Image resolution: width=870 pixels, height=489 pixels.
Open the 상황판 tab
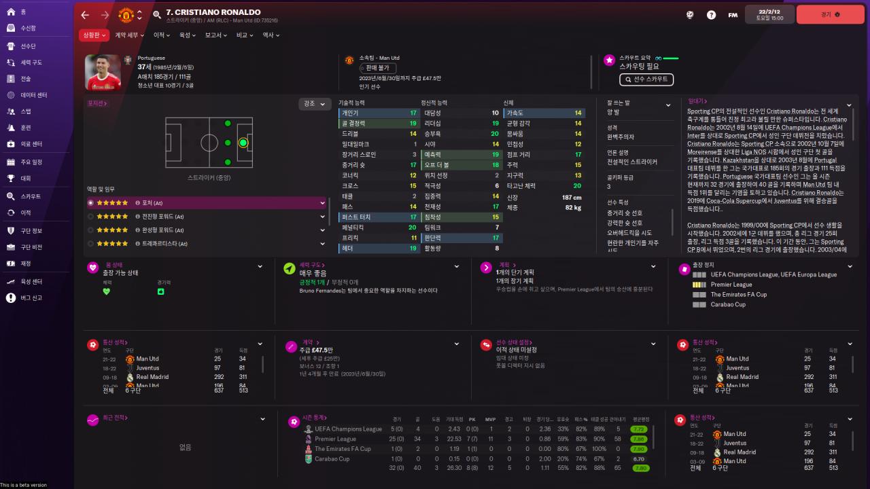94,35
